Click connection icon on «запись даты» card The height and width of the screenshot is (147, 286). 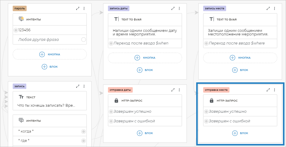[173, 9]
